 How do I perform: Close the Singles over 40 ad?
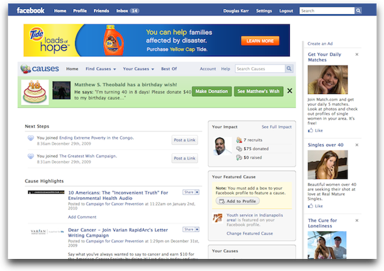click(x=357, y=145)
